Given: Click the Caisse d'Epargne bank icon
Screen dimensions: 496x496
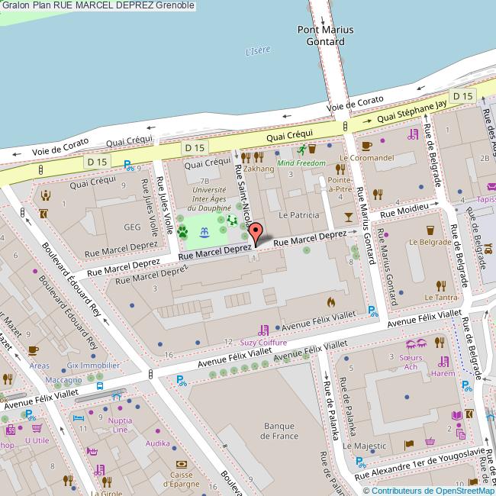Looking at the screenshot, I should pos(181,463).
